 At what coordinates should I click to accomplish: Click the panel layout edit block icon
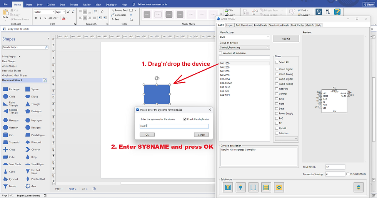pyautogui.click(x=266, y=188)
